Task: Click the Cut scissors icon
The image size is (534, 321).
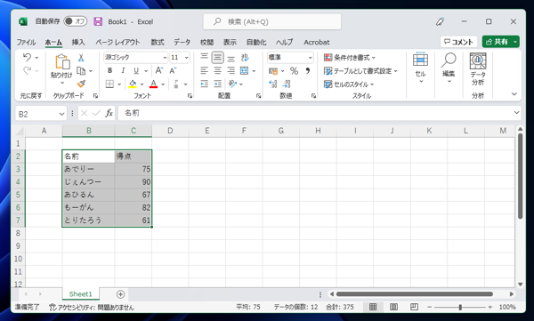Action: click(x=81, y=58)
